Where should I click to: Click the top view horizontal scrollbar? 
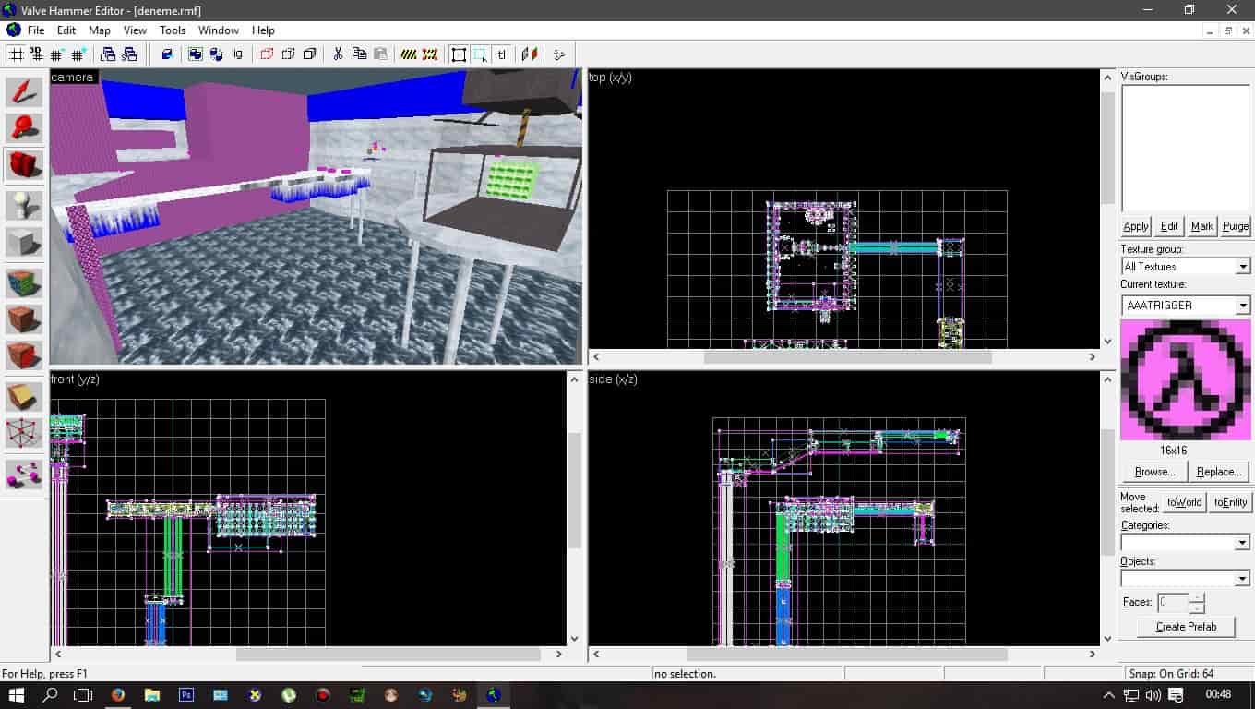(843, 356)
